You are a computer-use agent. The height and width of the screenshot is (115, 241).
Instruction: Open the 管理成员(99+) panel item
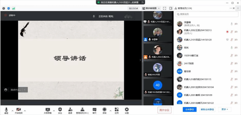[x=82, y=109]
